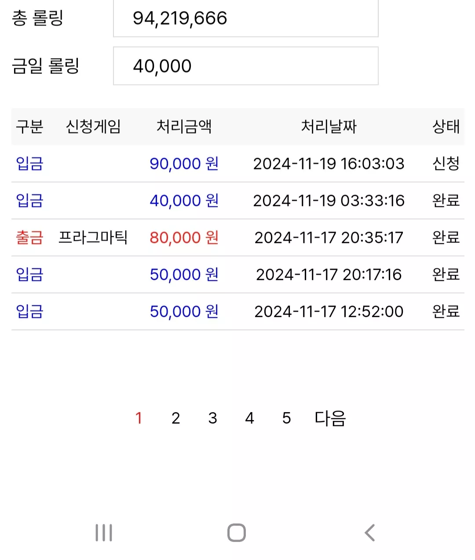Tap the 80,000 원 withdrawal amount
The height and width of the screenshot is (560, 475).
(184, 238)
